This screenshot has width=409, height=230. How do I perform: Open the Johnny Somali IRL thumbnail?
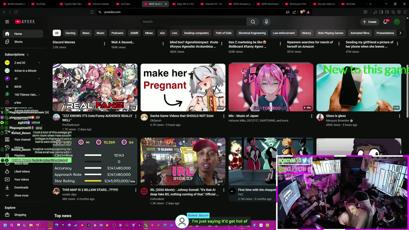pyautogui.click(x=183, y=161)
